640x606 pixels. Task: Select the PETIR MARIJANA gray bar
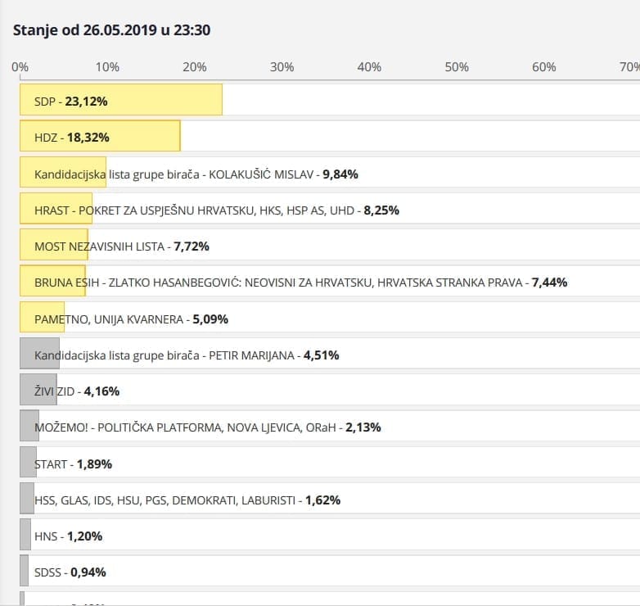(x=40, y=355)
